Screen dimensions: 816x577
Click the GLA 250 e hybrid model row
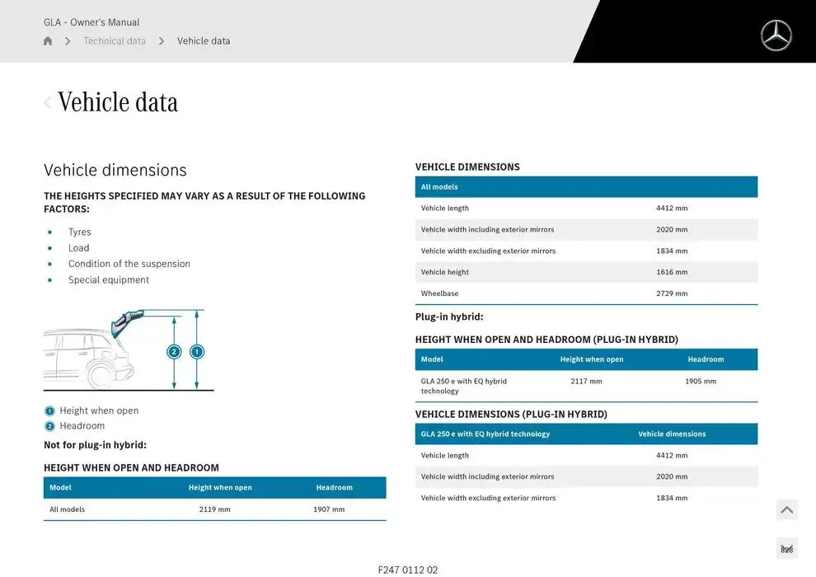pos(586,386)
